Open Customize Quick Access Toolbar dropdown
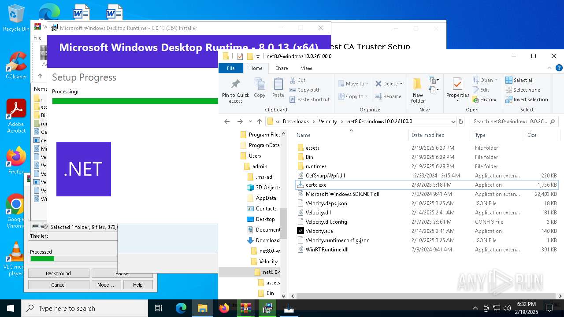564x317 pixels. point(258,56)
